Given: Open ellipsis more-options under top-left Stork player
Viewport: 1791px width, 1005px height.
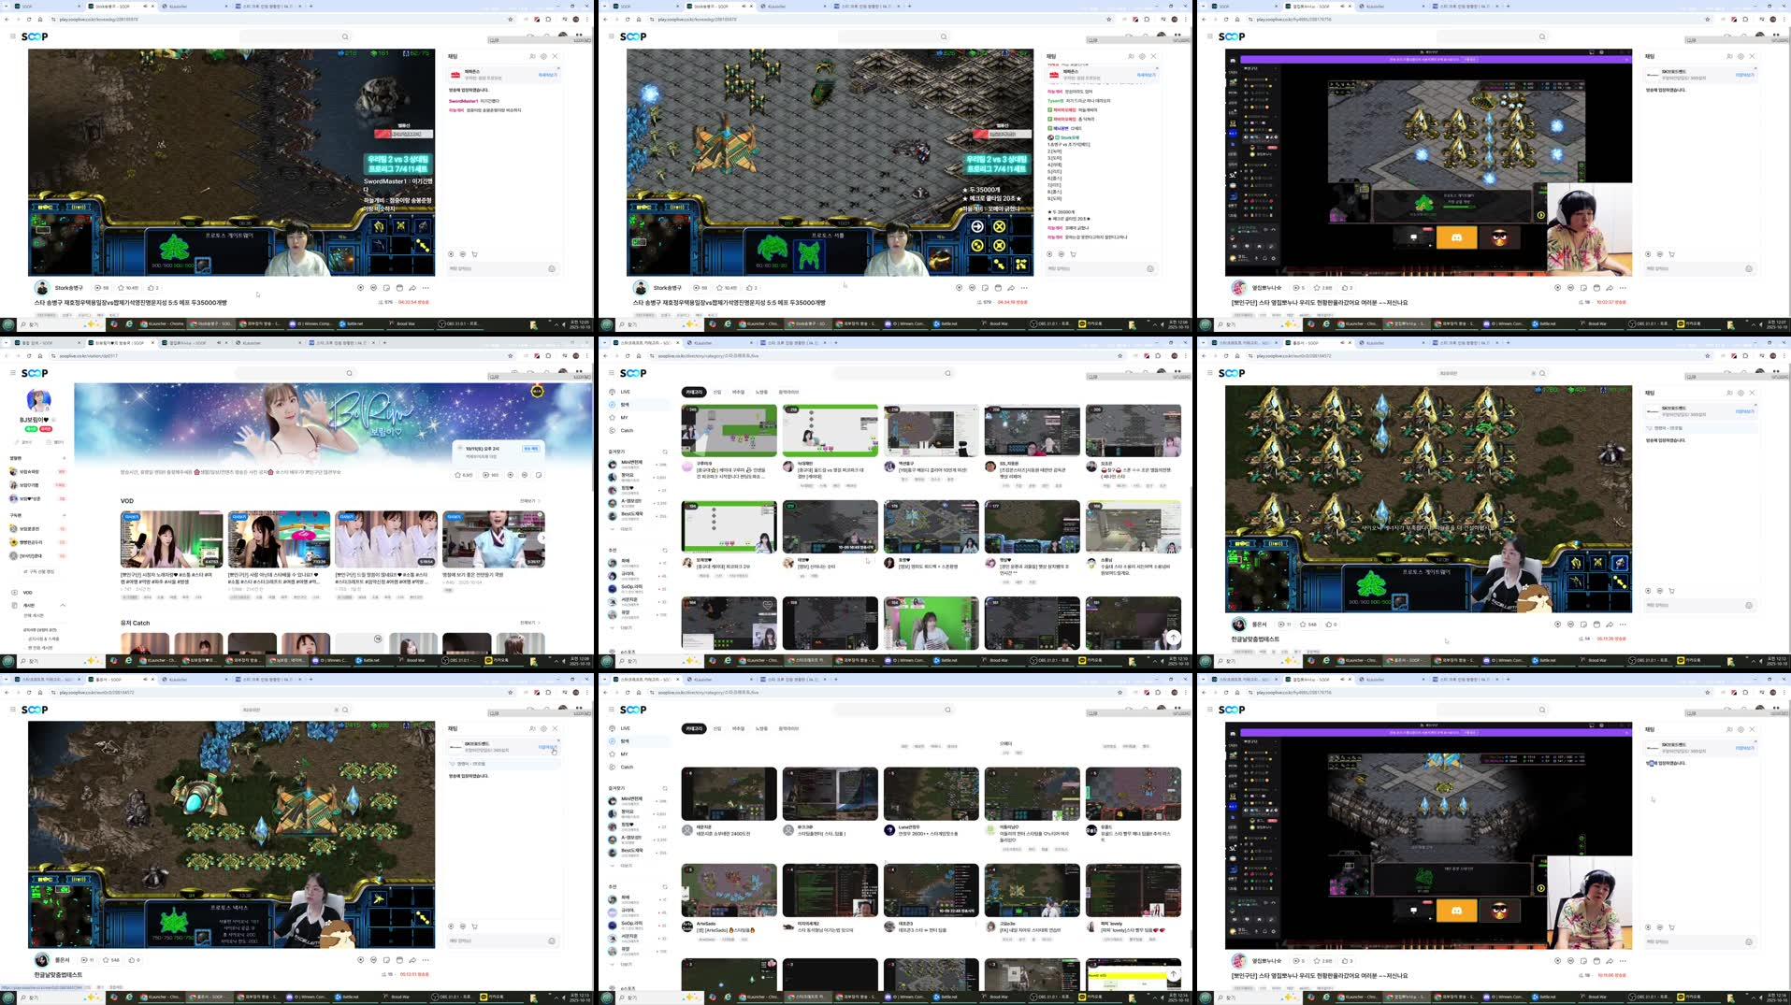Looking at the screenshot, I should 426,288.
